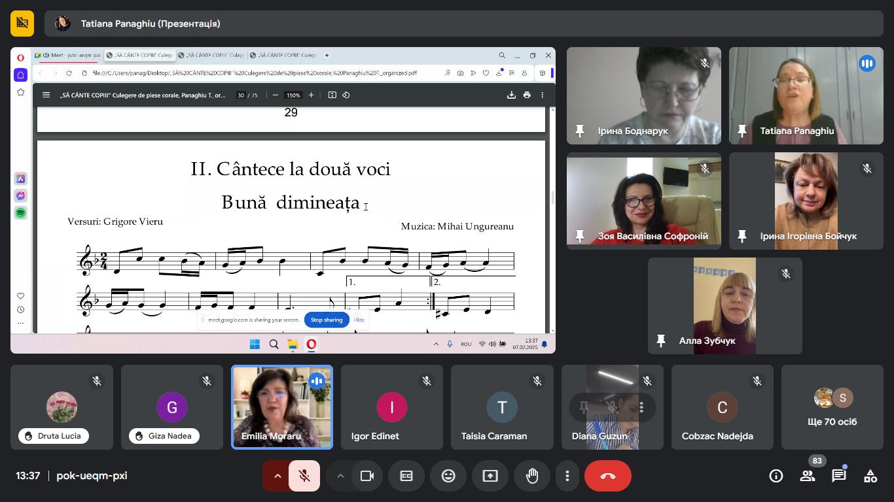The image size is (894, 502).
Task: Select second SĂ CÂNTE COPIII browser tab
Action: [139, 56]
